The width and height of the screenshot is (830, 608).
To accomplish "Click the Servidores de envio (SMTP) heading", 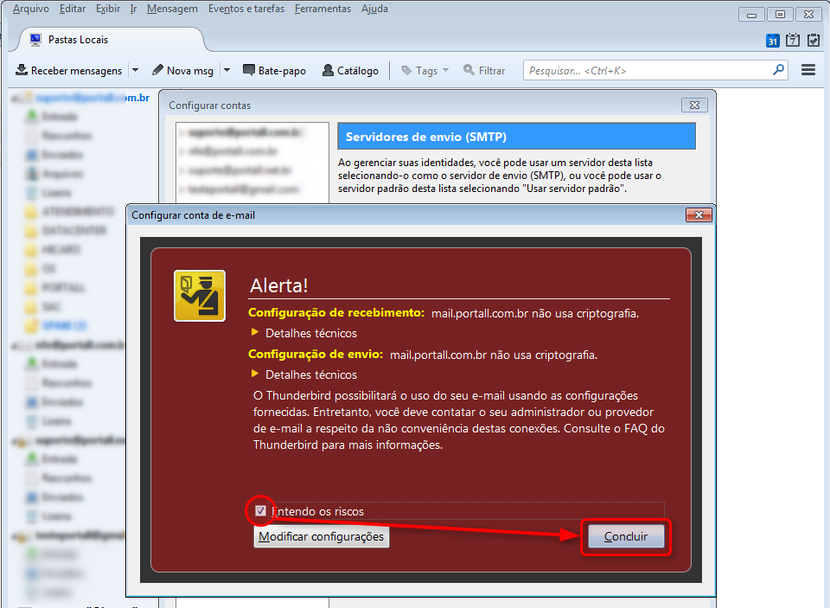I will (426, 137).
